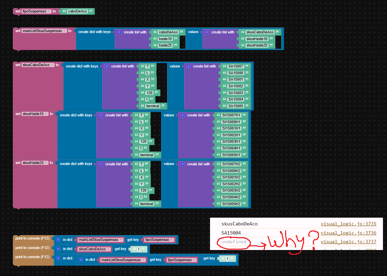Select the SA15005 text value
The height and width of the screenshot is (276, 387).
tap(236, 106)
